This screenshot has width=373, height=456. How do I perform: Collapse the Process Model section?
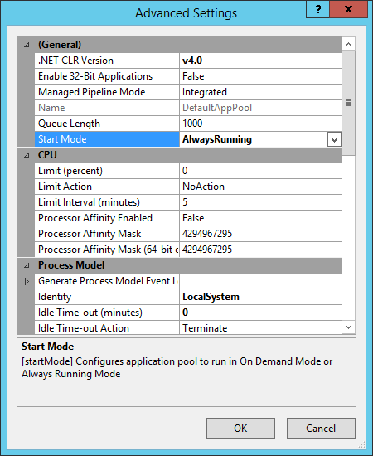pyautogui.click(x=27, y=265)
